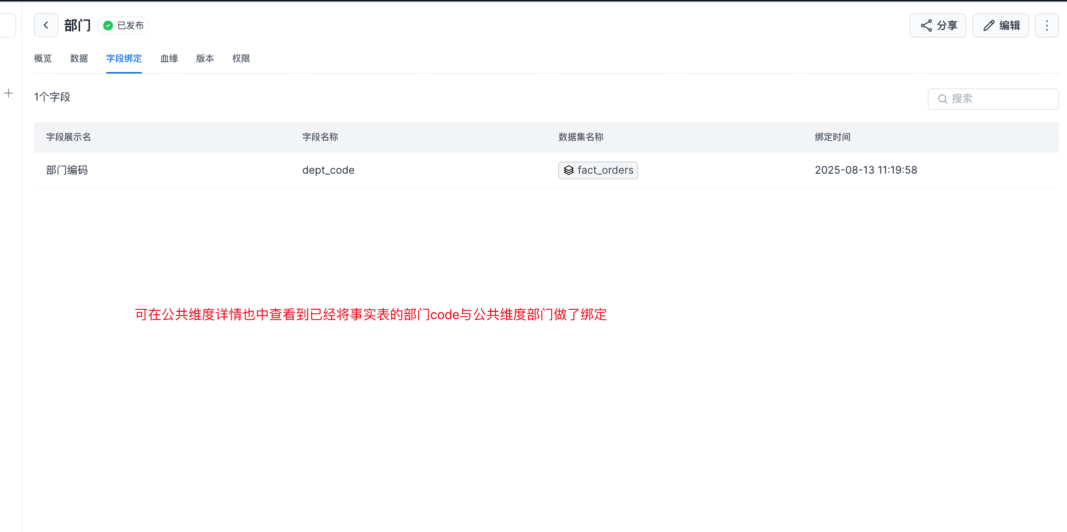Go to the 血缘 tab
The image size is (1067, 532).
tap(169, 59)
